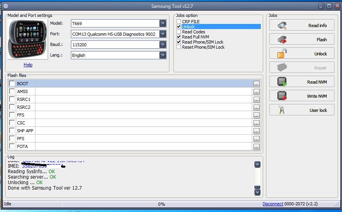342x212 pixels.
Task: Click the User lock keys icon
Action: pos(282,110)
